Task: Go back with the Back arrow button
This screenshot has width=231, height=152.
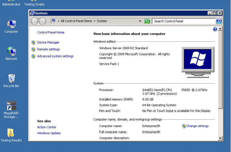Action: (x=34, y=21)
